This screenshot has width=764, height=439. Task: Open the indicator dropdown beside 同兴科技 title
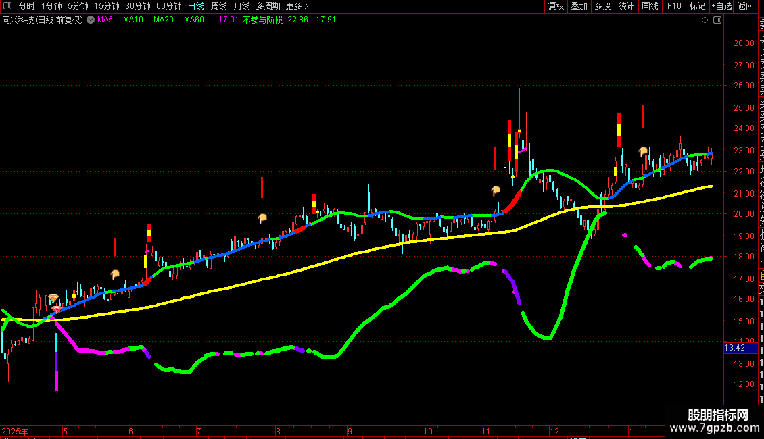click(x=91, y=20)
